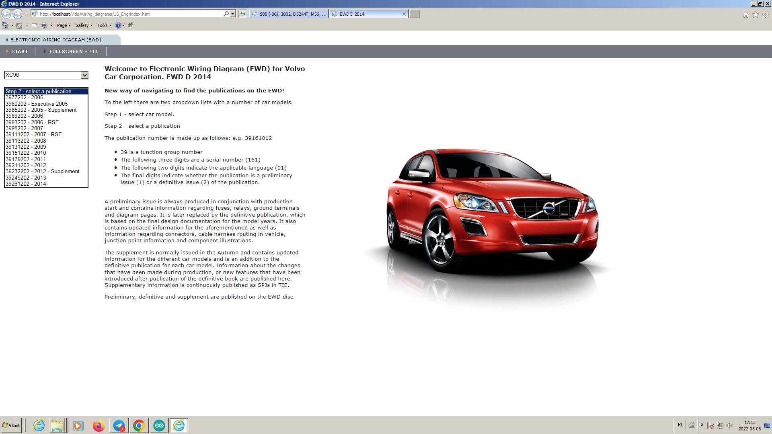The height and width of the screenshot is (434, 772).
Task: Open Arduino icon in taskbar
Action: tap(159, 426)
